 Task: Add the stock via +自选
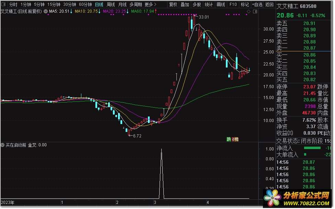coord(257,4)
